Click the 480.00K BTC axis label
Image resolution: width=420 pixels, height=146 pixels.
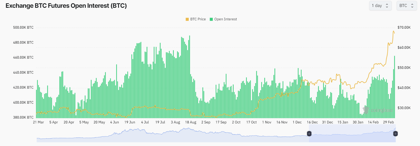pos(23,43)
